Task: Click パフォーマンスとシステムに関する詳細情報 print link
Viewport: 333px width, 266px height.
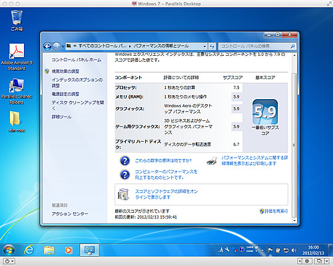Action: point(254,160)
